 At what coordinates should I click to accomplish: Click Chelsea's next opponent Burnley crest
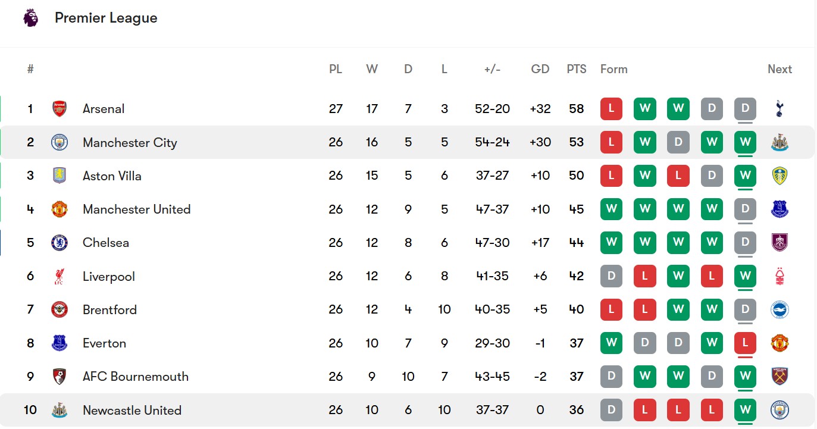click(x=779, y=243)
